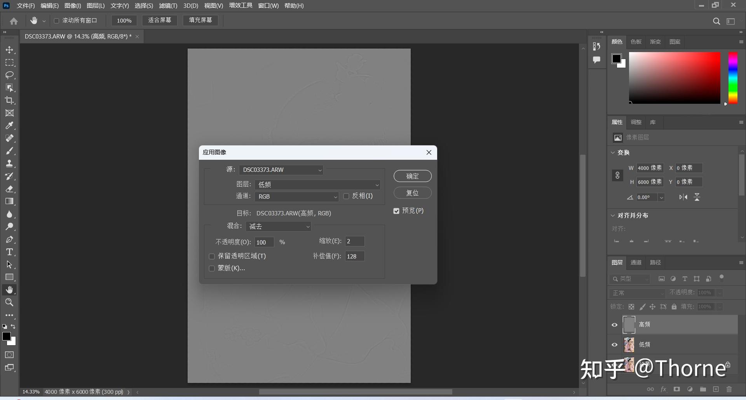Open the source 图层 dropdown
Image resolution: width=746 pixels, height=400 pixels.
coord(317,185)
